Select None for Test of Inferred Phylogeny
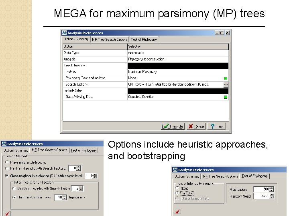 tap(177, 188)
